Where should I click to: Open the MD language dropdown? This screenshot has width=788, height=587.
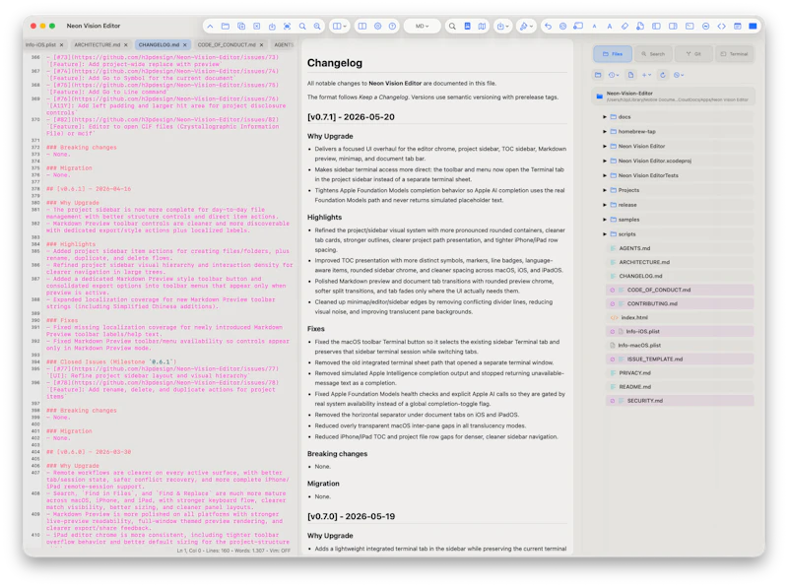(x=423, y=27)
